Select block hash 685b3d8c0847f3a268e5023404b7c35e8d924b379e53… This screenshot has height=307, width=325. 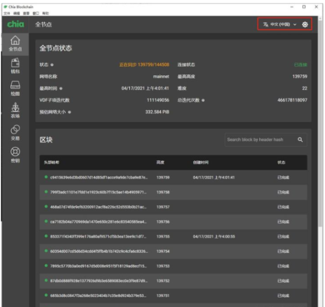pyautogui.click(x=98, y=296)
